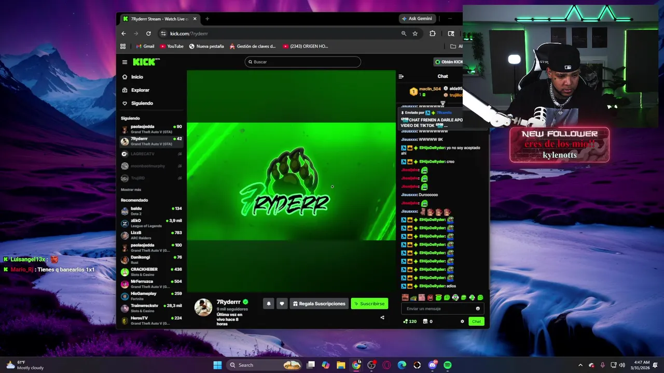The image size is (664, 373).
Task: Open recommended channel CRACKHEBER
Action: 151,271
